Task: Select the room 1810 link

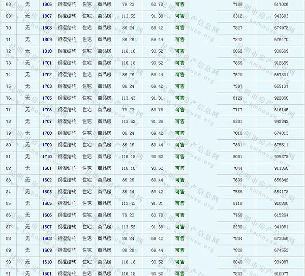Action: point(47,51)
